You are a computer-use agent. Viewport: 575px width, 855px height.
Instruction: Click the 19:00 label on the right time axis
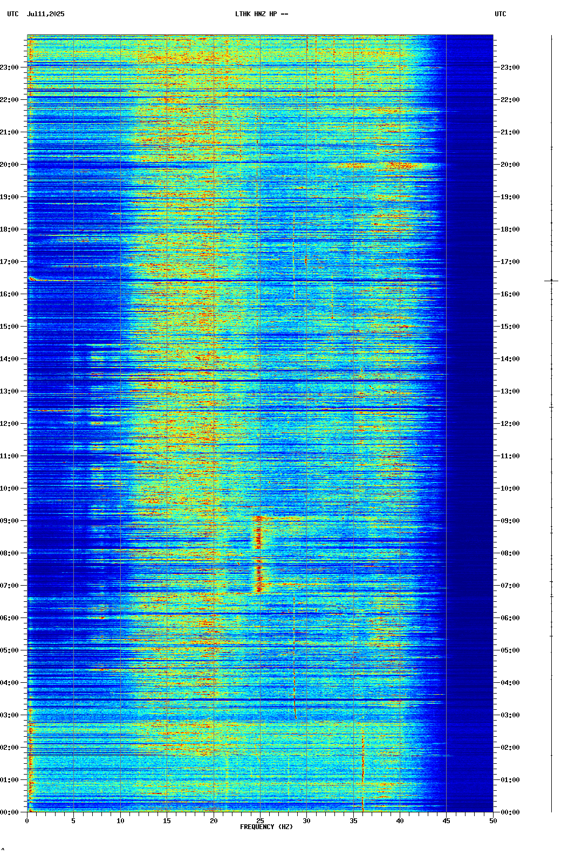[x=510, y=197]
